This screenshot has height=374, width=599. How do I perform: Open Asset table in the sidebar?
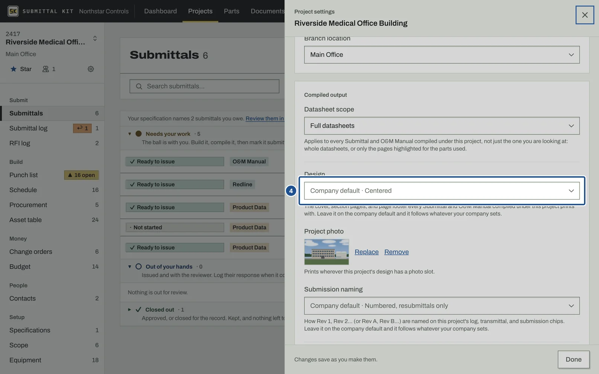[x=52, y=220]
